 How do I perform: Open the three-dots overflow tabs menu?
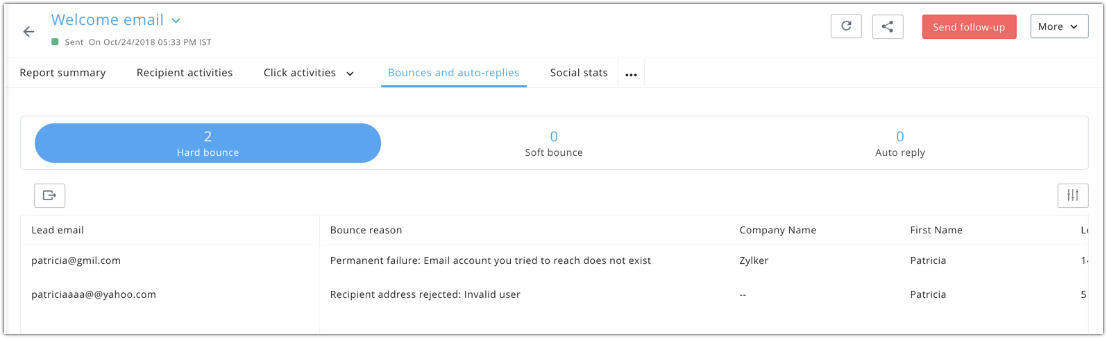click(631, 74)
